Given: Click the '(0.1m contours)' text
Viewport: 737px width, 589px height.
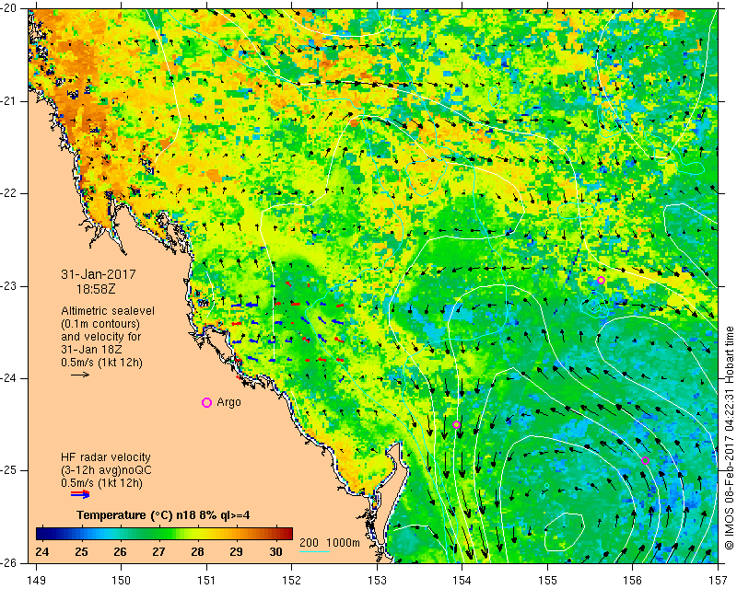Looking at the screenshot, I should click(100, 324).
